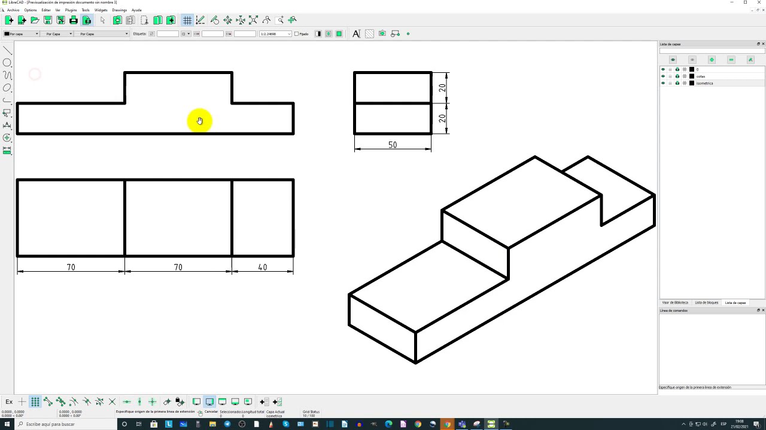Click the layer filter input field
The height and width of the screenshot is (430, 766).
pos(712,51)
